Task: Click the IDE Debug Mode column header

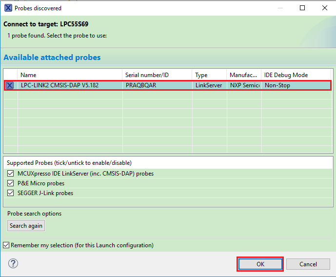Action: click(x=296, y=75)
